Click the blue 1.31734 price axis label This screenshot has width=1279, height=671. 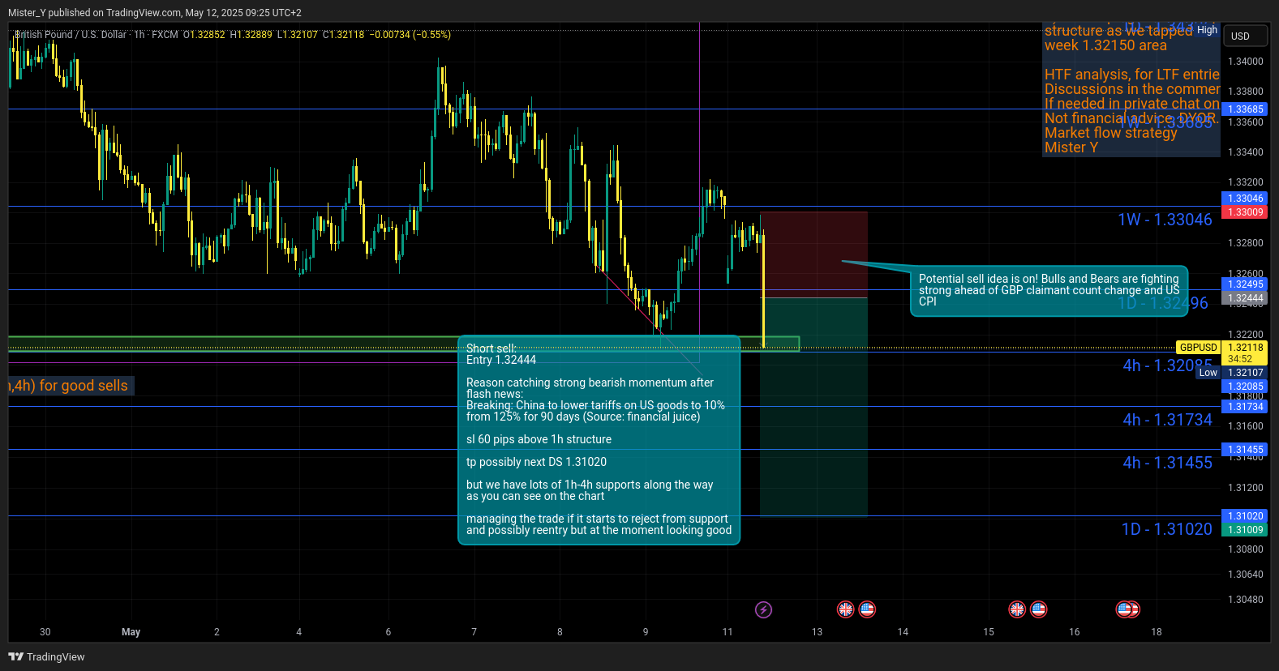point(1245,407)
